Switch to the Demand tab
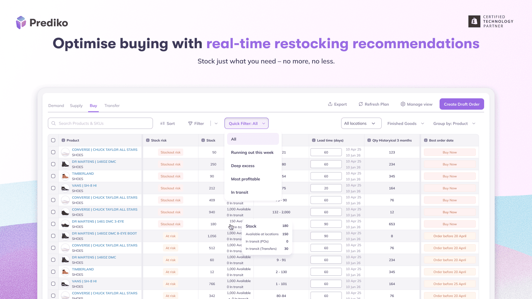Image resolution: width=532 pixels, height=299 pixels. pos(56,106)
